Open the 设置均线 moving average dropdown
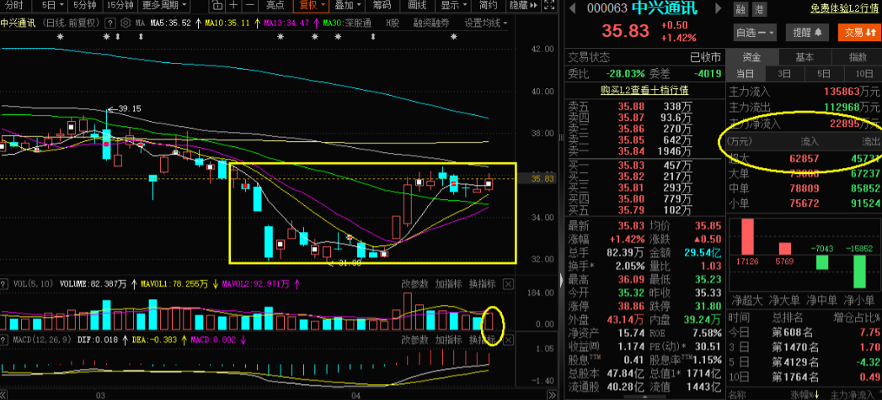The width and height of the screenshot is (882, 400). click(x=486, y=24)
